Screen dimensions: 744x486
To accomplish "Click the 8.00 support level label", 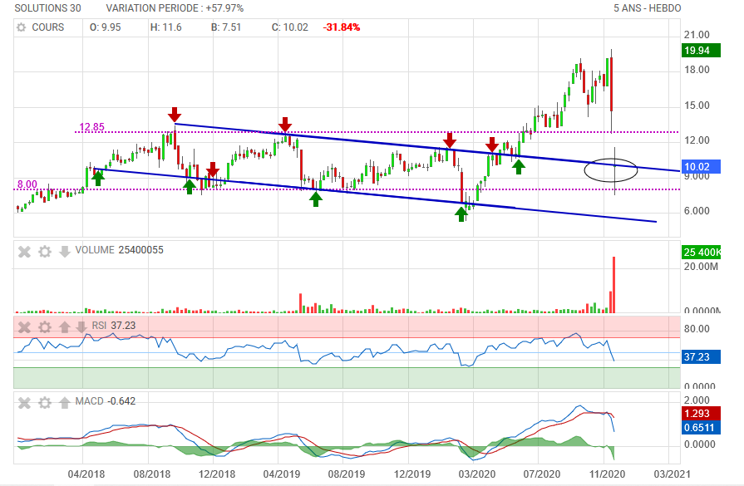I will (x=27, y=184).
